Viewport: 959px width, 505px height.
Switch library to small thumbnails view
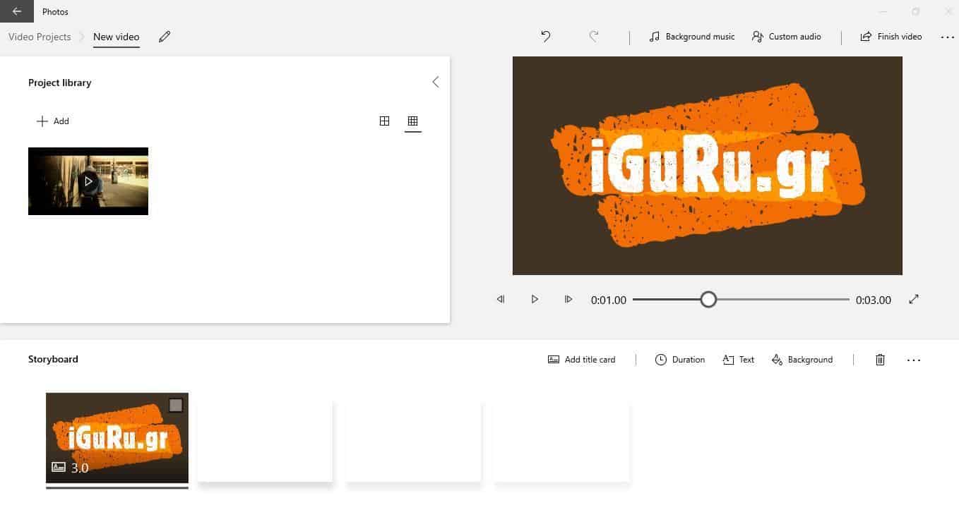click(413, 121)
